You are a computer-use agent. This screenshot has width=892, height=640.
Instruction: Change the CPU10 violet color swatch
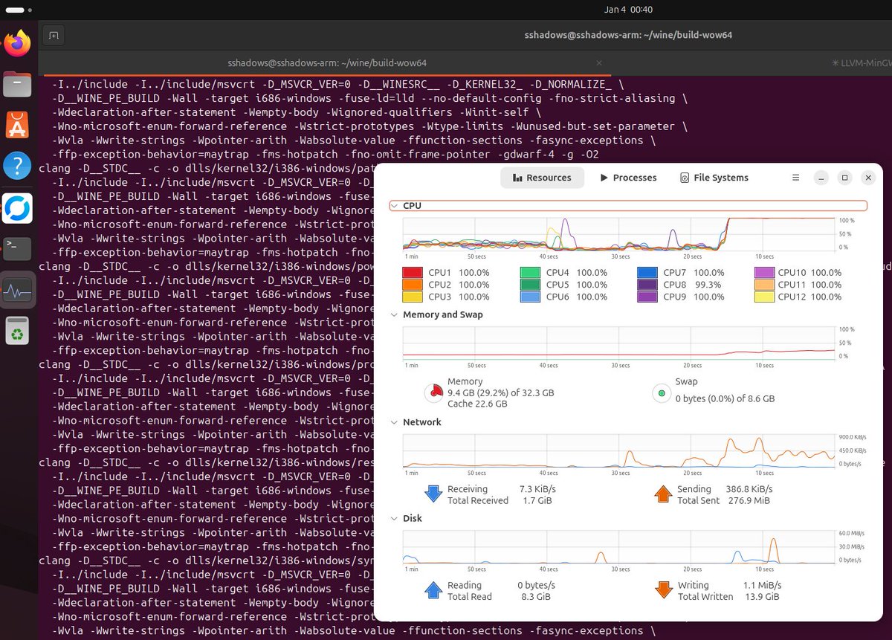point(765,273)
